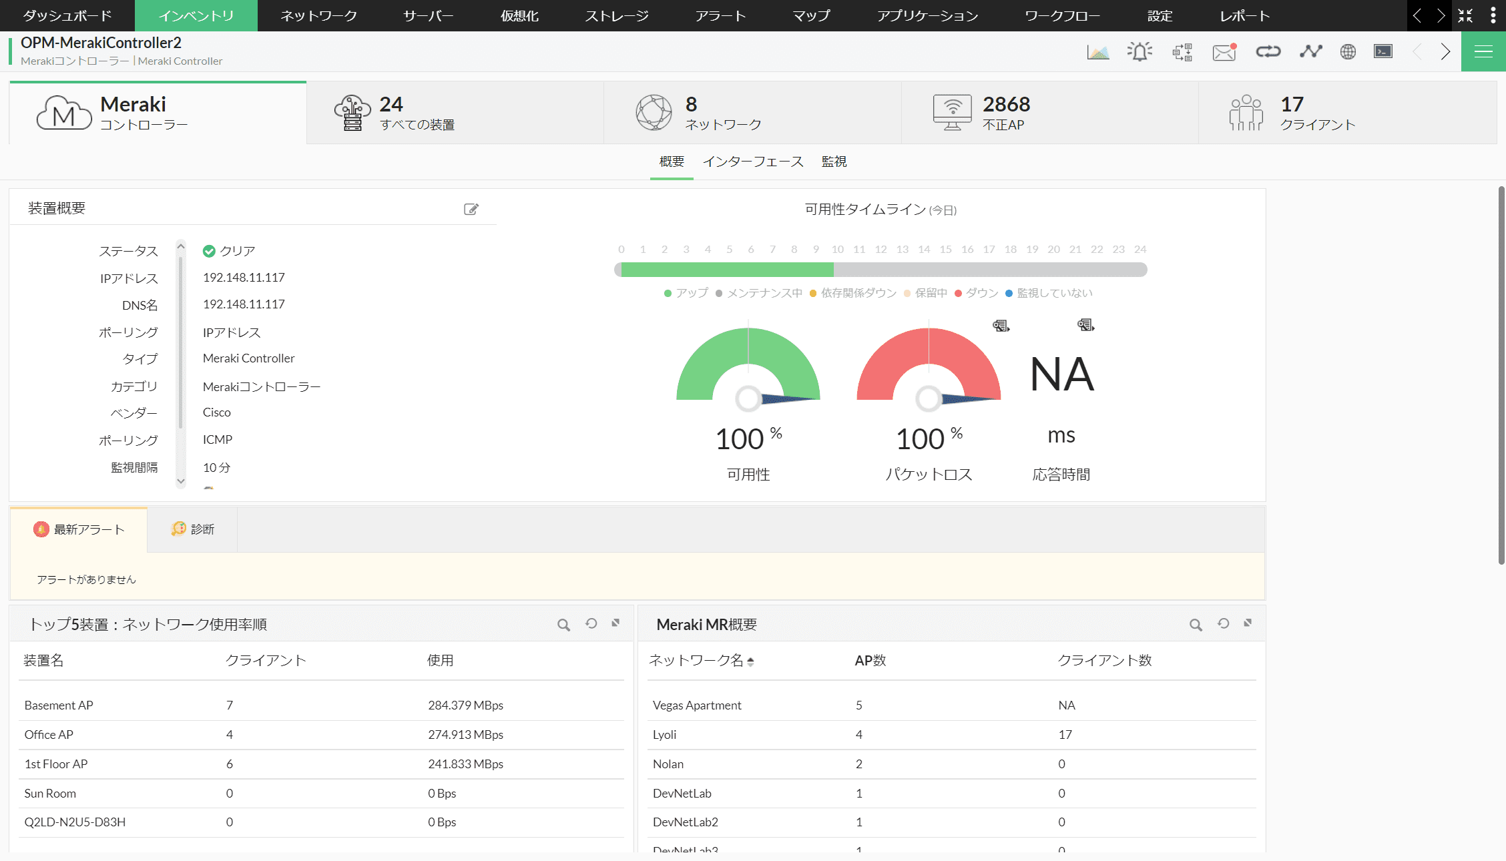Switch to the インターフェース tab
The width and height of the screenshot is (1506, 861).
(753, 161)
